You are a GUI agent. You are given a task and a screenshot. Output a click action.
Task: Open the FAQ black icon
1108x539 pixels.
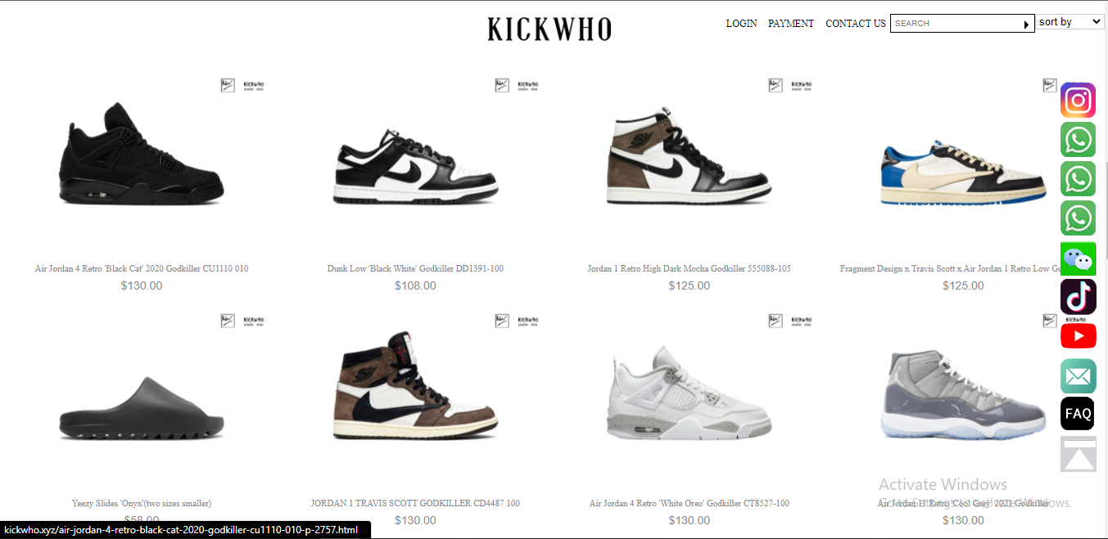pyautogui.click(x=1078, y=414)
